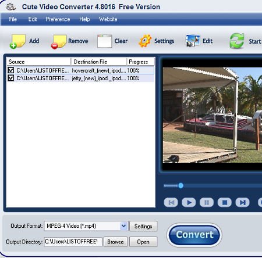
Task: Click the playback seek slider handle
Action: (x=180, y=185)
